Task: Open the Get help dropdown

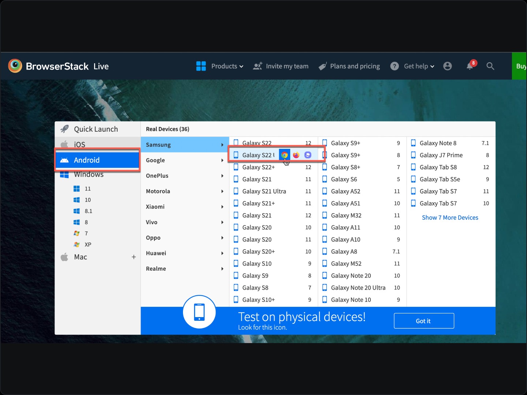Action: point(419,66)
